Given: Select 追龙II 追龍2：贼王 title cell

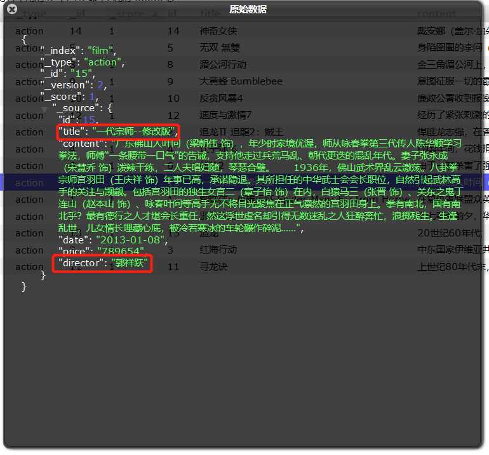Looking at the screenshot, I should click(242, 132).
